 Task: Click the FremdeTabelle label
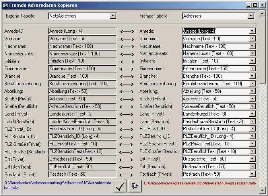154,16
